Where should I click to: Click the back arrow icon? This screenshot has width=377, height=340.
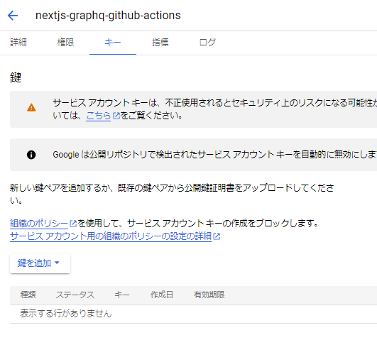pos(13,16)
